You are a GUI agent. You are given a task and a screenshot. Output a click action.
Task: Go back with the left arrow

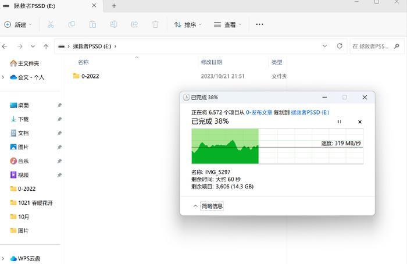pos(5,47)
